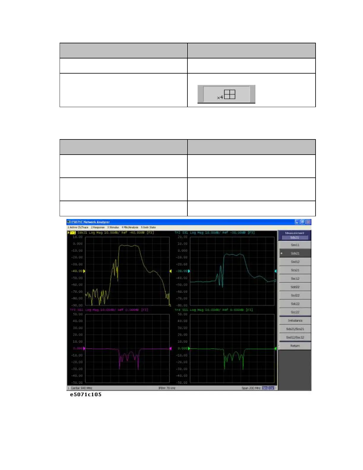The image size is (363, 470).
Task: Minimize the E5071C Network Analyzer window
Action: click(x=297, y=222)
